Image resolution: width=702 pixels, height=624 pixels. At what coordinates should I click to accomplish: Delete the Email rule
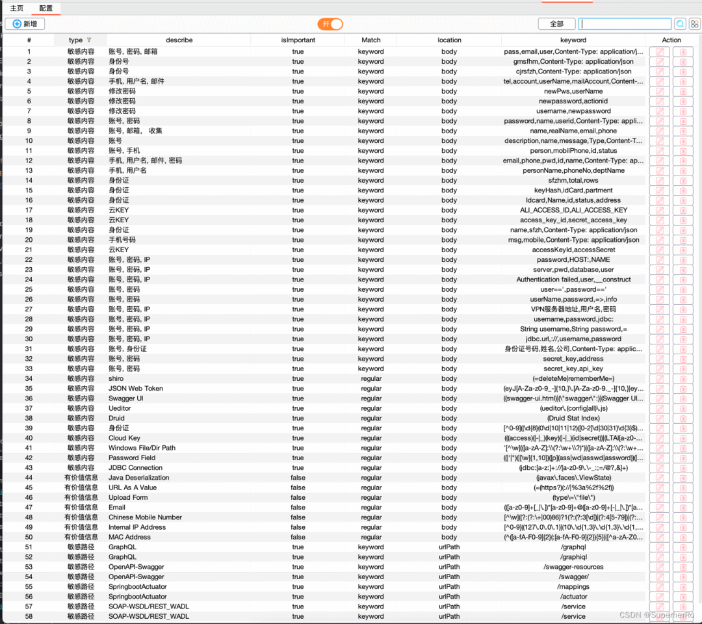[683, 507]
